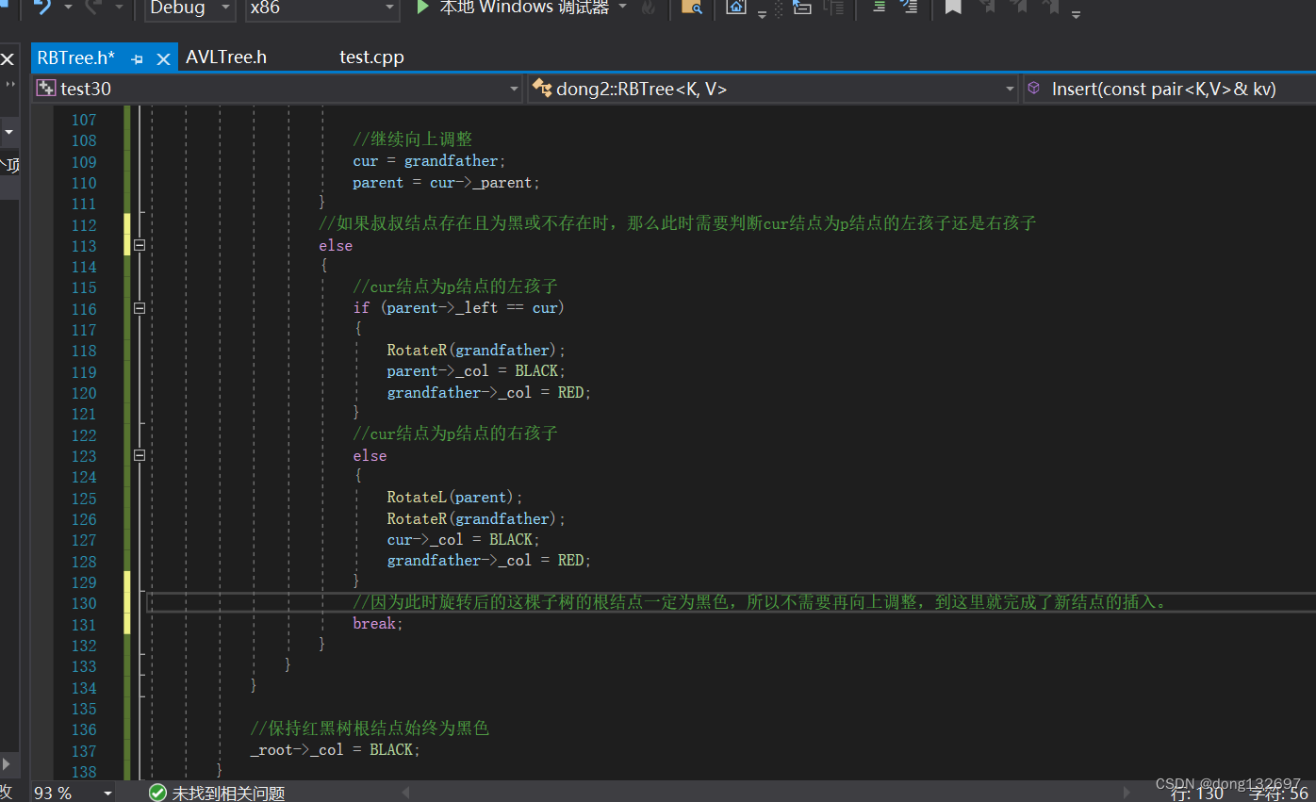
Task: Open toolbar overflow options after home icon
Action: point(763,13)
